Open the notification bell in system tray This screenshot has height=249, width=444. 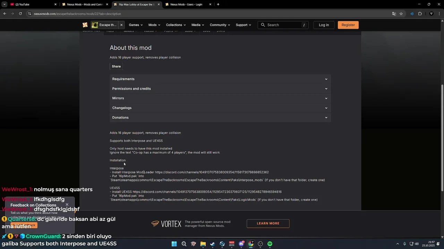[438, 244]
